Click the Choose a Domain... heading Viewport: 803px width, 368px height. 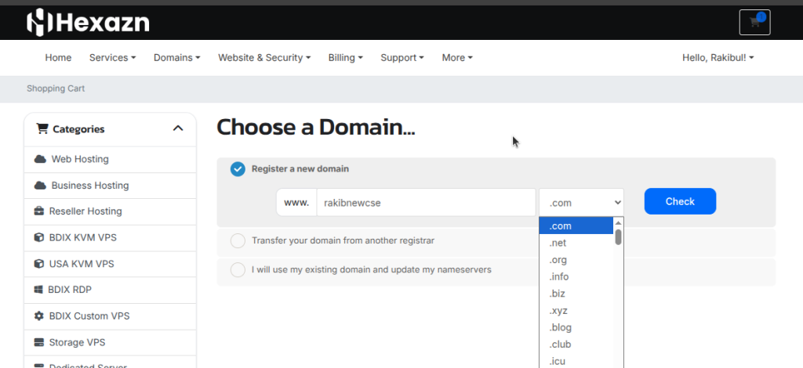pyautogui.click(x=316, y=128)
